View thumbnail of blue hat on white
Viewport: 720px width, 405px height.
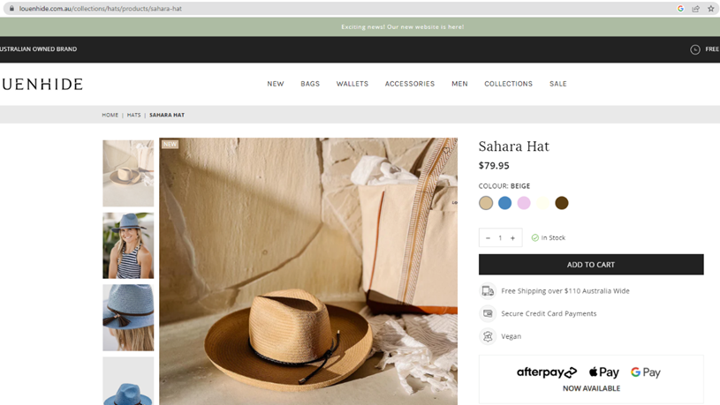click(x=128, y=380)
